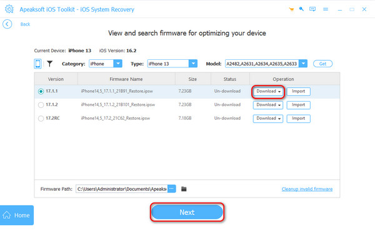Select the phone device view icon
Image resolution: width=375 pixels, height=230 pixels.
pos(37,64)
